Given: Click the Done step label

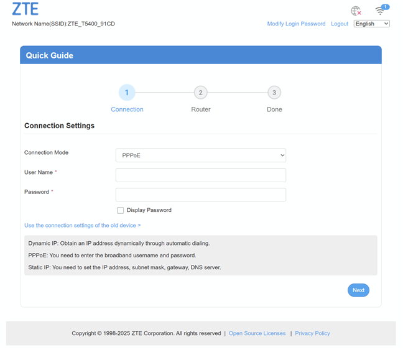Looking at the screenshot, I should (x=274, y=109).
